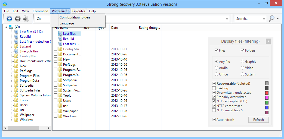Expand the Program Files tree node

(x=12, y=76)
